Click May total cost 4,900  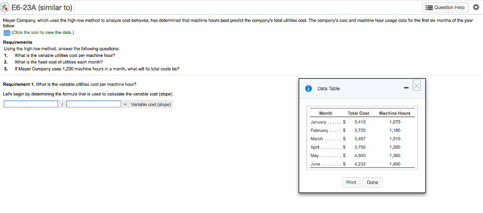(360, 155)
